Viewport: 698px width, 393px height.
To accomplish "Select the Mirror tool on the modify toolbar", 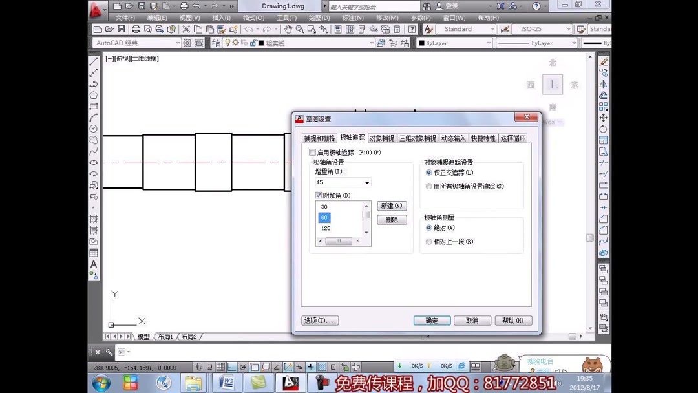I will tap(602, 82).
